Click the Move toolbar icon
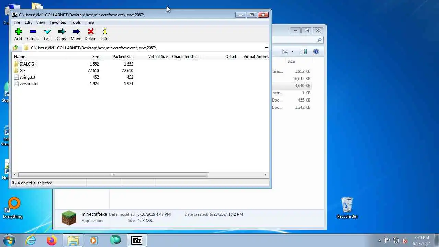Screen dimensions: 439x247 76,32
